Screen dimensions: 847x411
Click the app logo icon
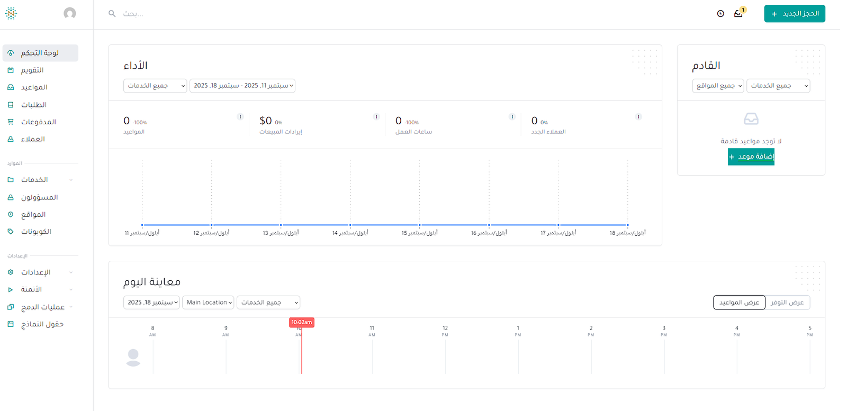click(x=11, y=13)
